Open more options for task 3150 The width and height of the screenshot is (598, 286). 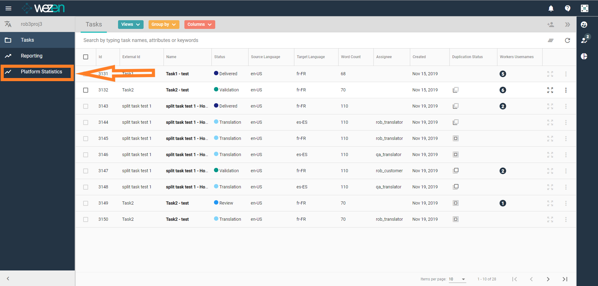tap(566, 219)
